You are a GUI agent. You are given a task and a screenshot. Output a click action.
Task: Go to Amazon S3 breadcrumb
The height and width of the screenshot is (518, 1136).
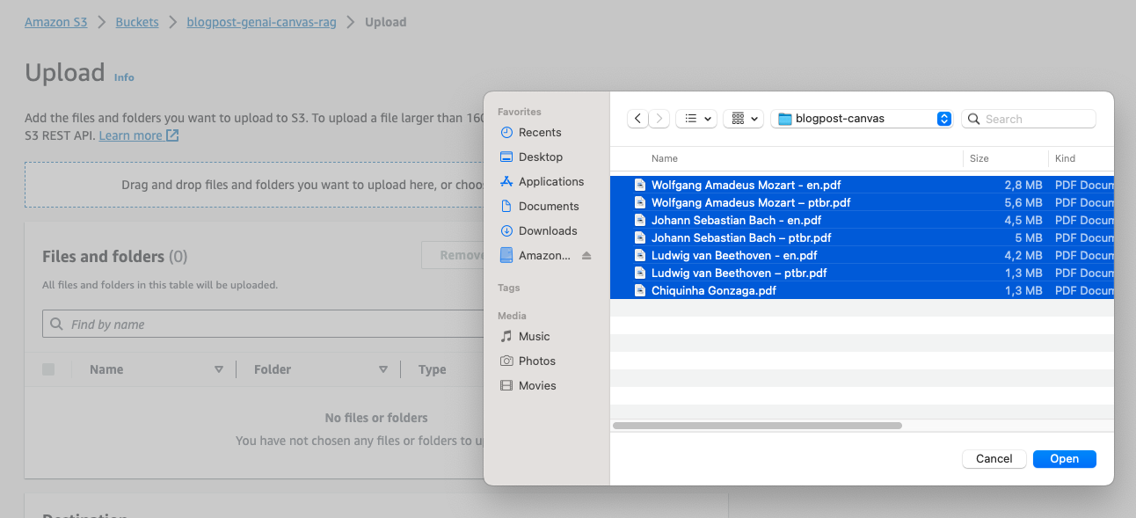click(x=56, y=22)
